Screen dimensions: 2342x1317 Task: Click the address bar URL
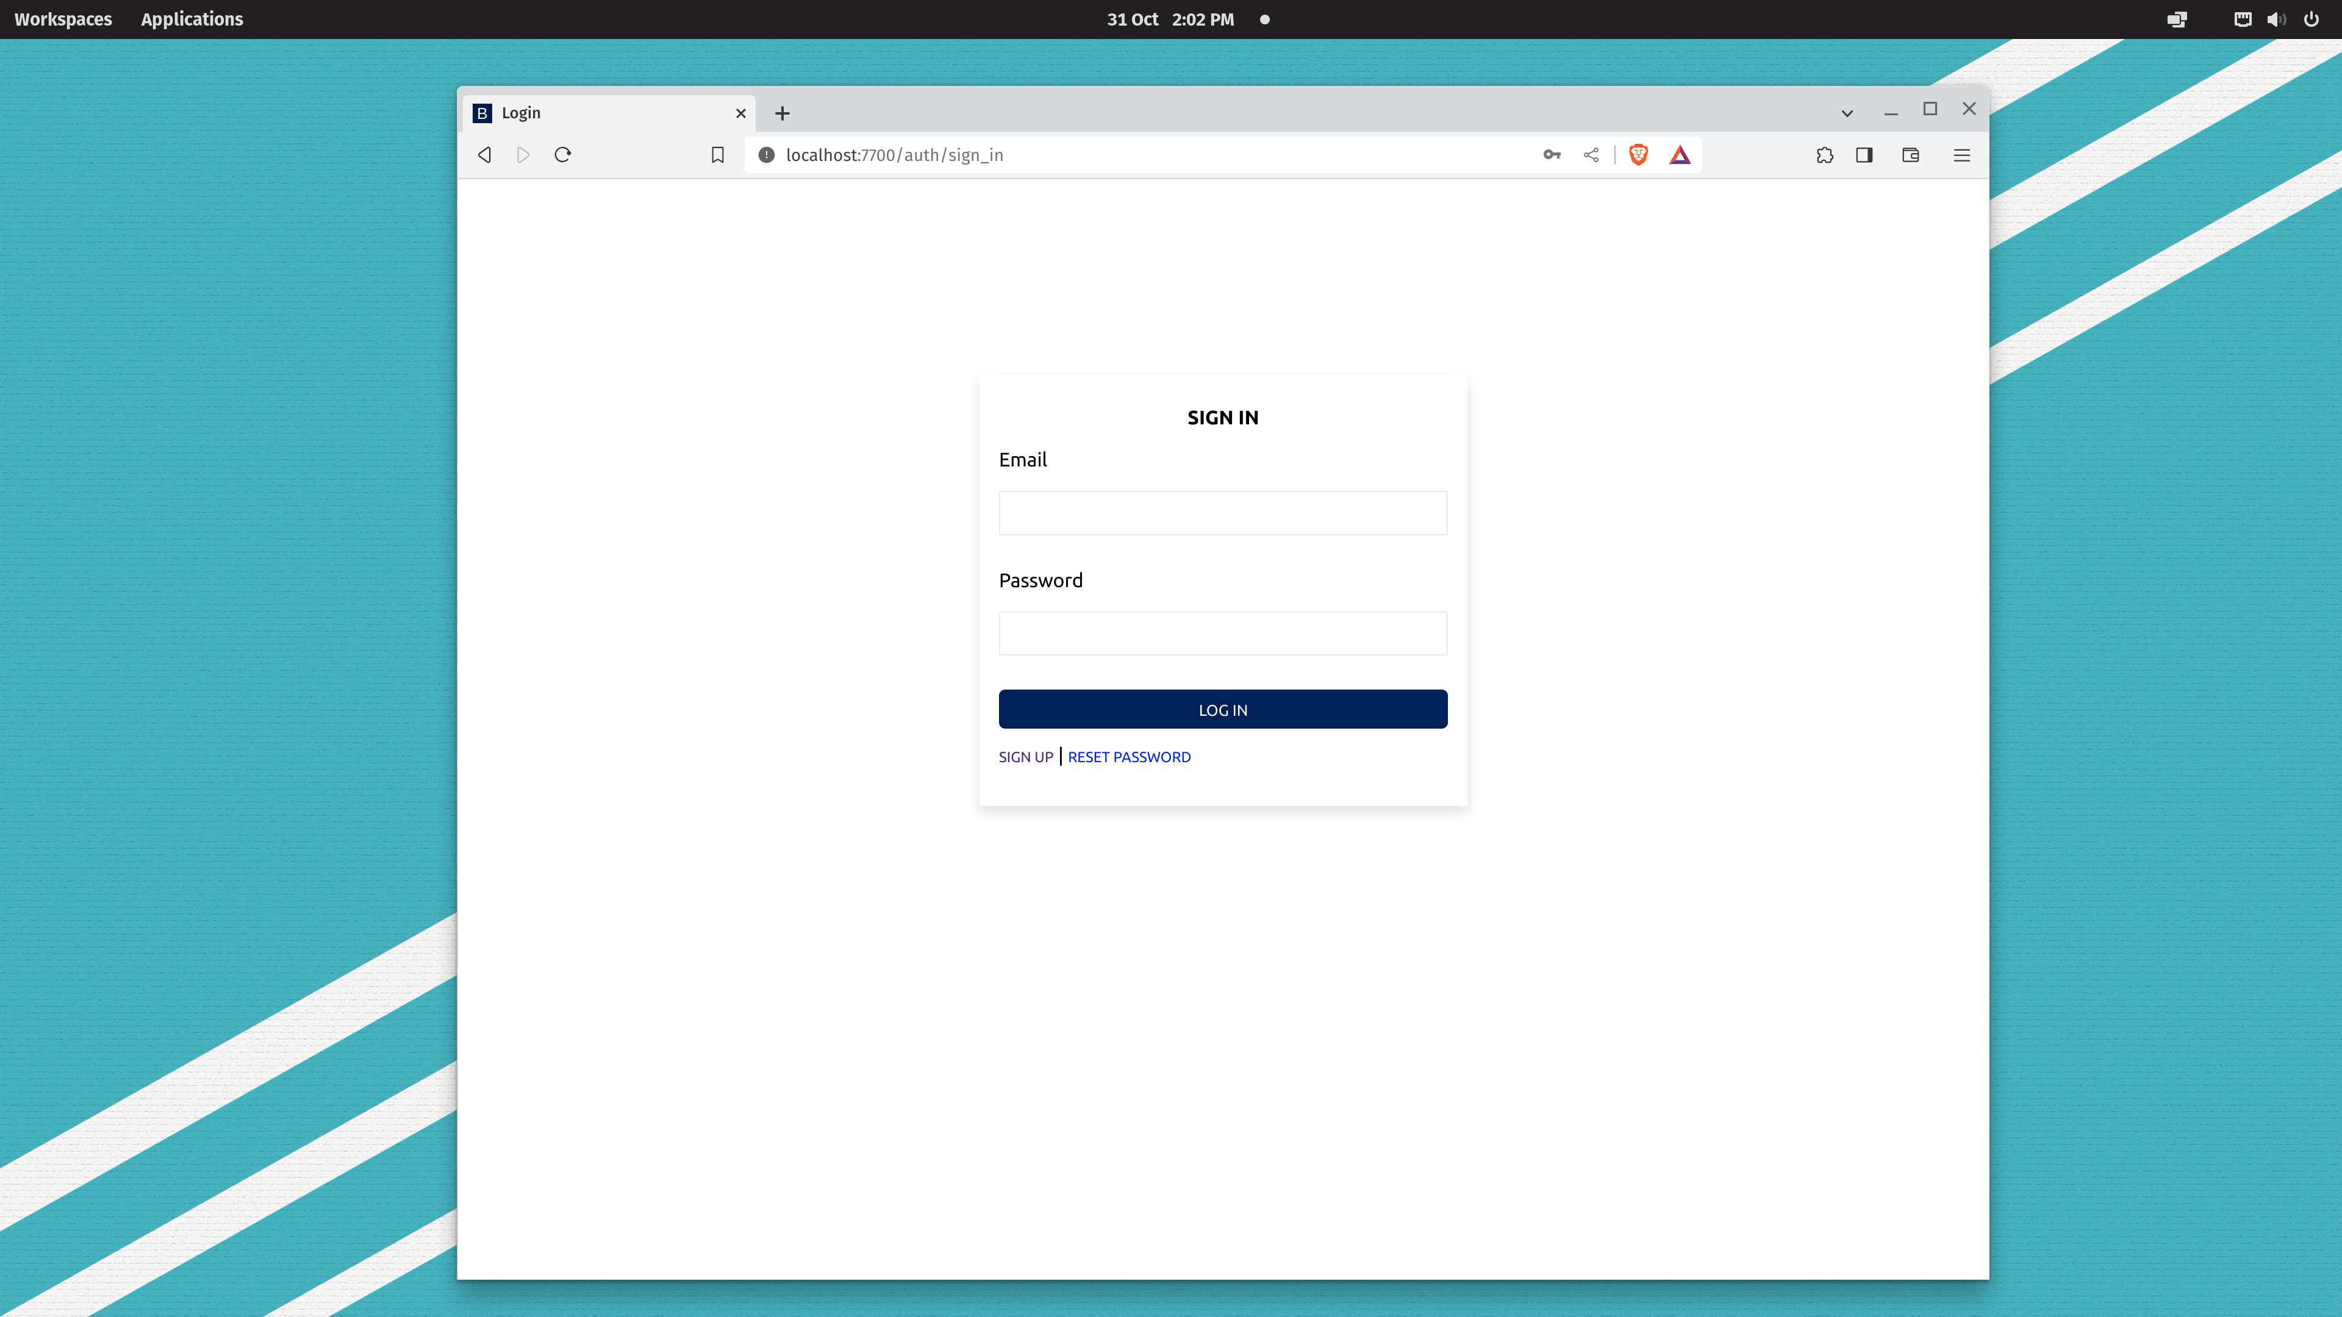coord(895,155)
